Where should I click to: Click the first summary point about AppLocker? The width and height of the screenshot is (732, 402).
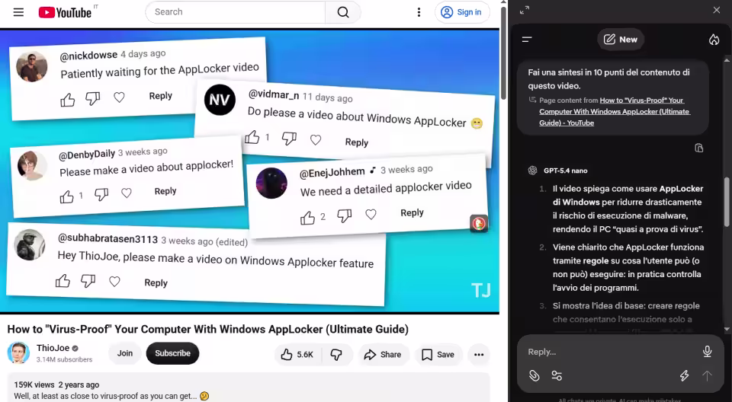(628, 209)
